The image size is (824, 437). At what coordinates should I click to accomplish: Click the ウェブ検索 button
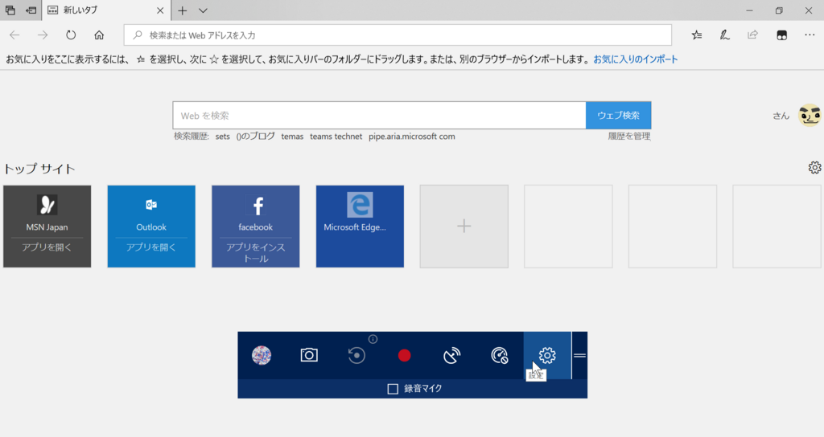[x=619, y=116]
